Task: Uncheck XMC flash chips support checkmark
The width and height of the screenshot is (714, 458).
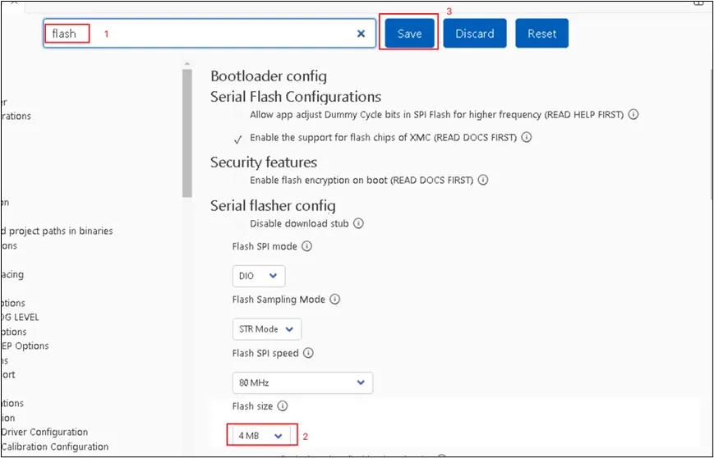Action: (238, 139)
